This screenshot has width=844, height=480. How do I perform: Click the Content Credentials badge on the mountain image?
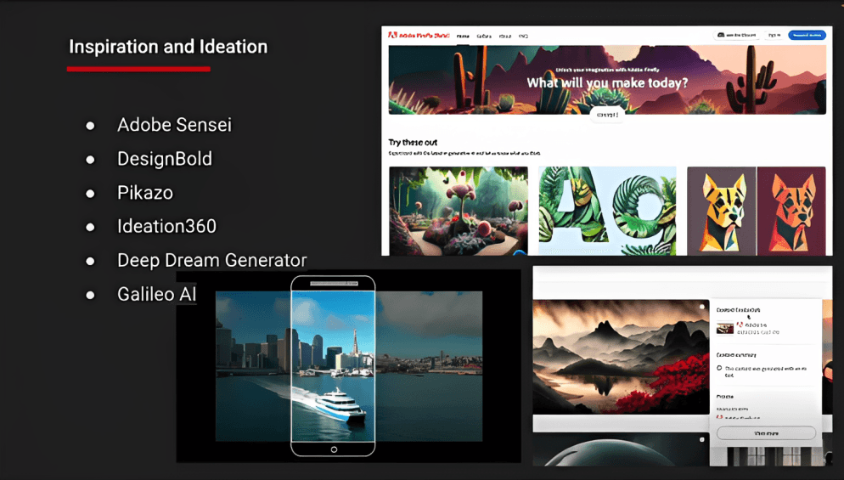click(702, 307)
